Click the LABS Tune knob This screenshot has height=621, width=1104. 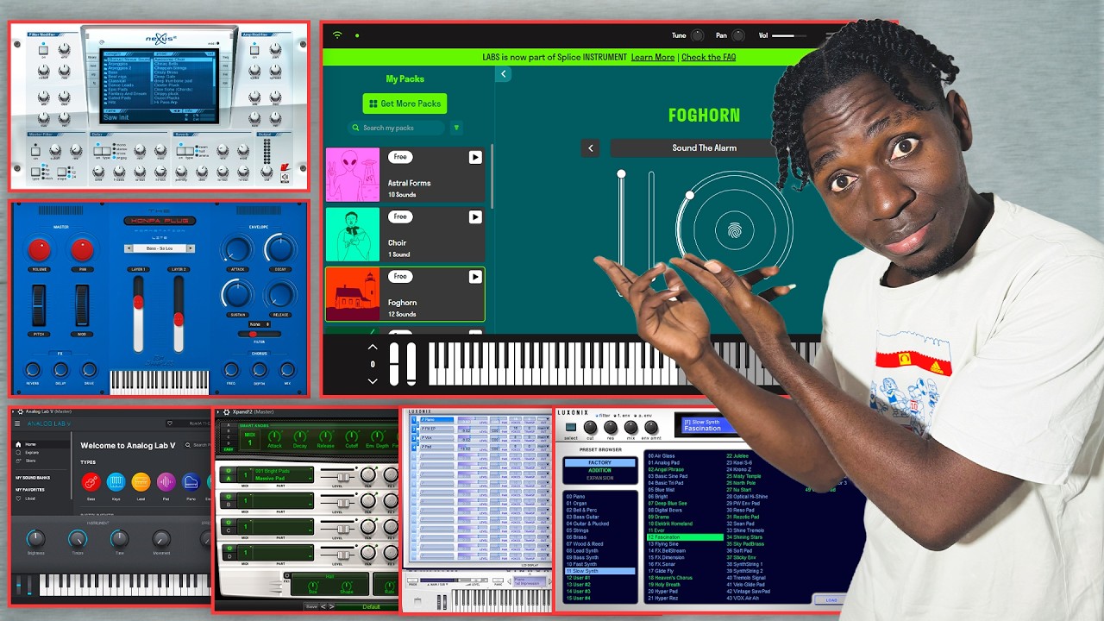pyautogui.click(x=697, y=35)
